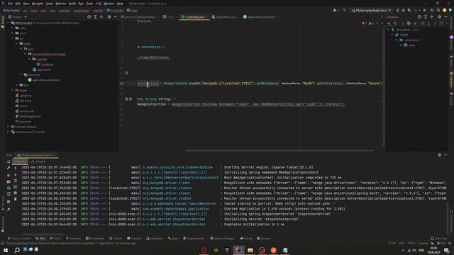454x255 pixels.
Task: Expand the .idea folder
Action: click(x=13, y=28)
